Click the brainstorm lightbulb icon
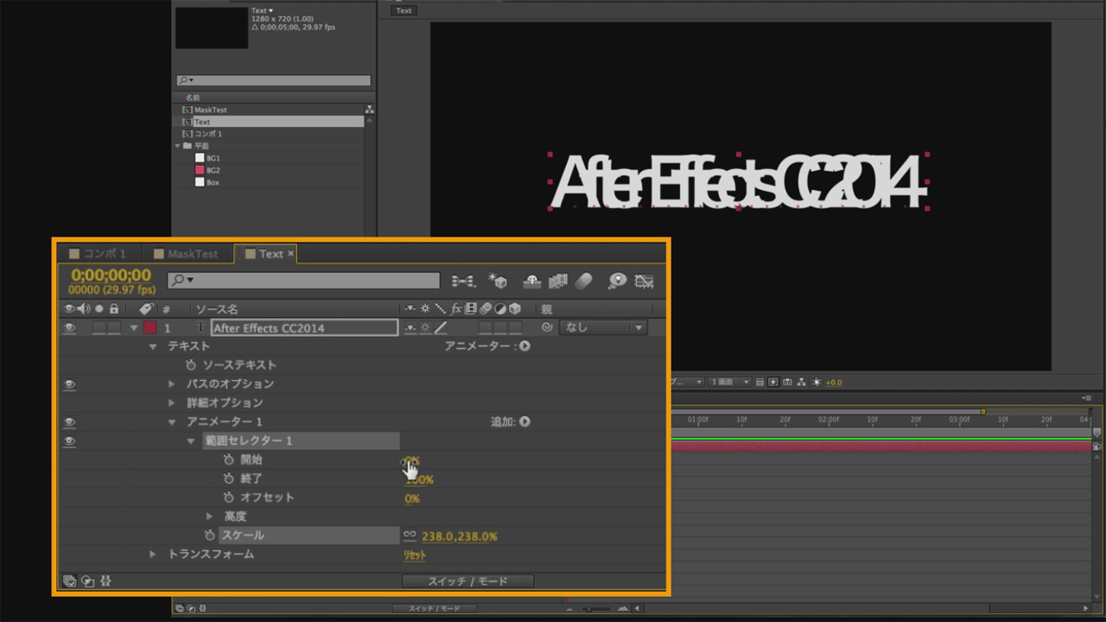Screen dimensions: 1106x622 [617, 281]
